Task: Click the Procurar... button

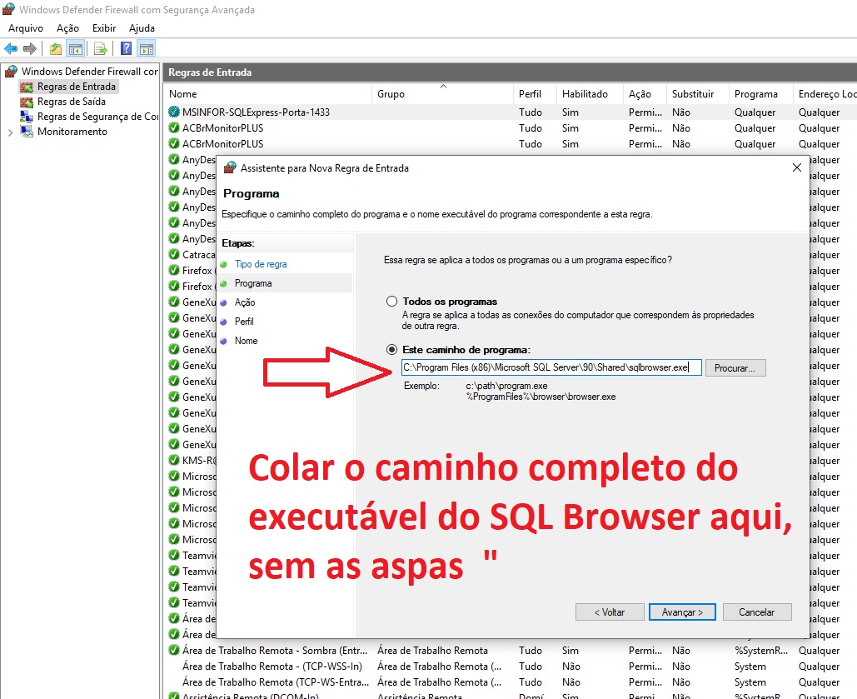Action: tap(735, 368)
